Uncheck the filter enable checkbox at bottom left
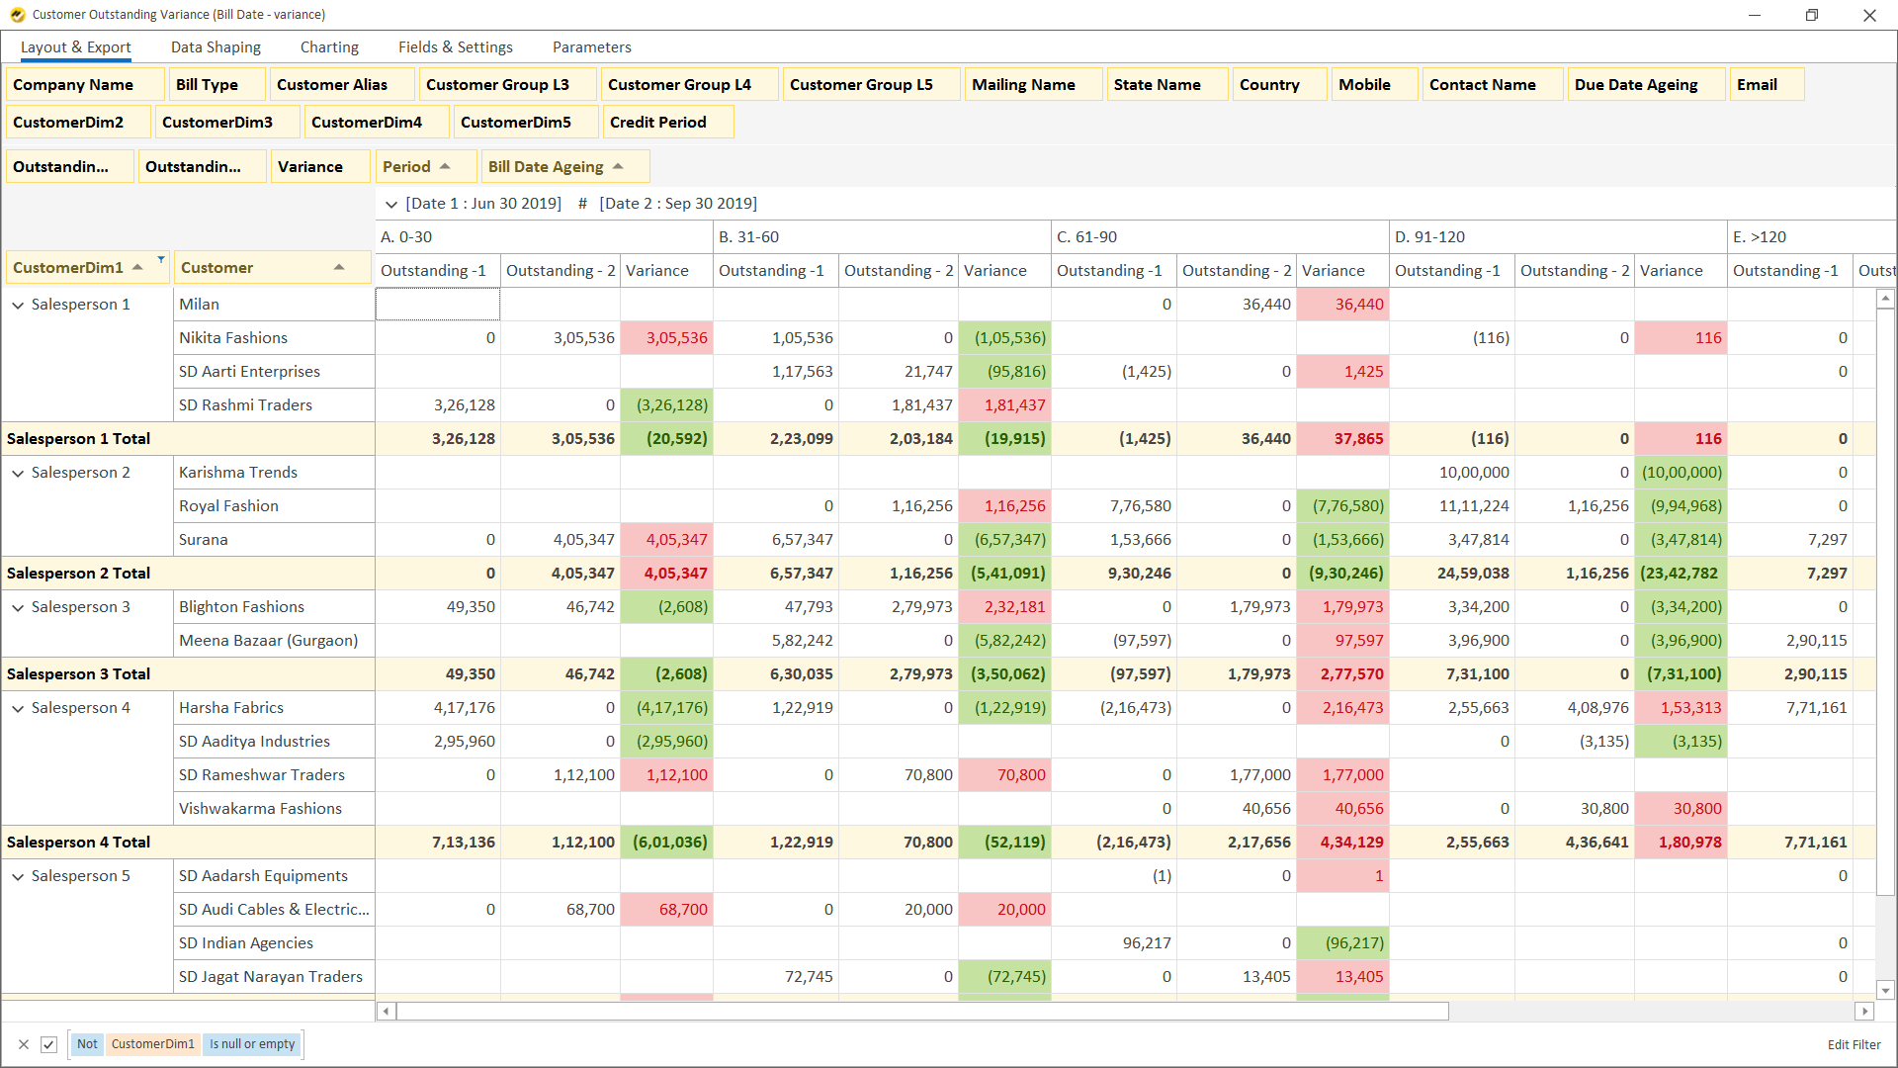Viewport: 1898px width, 1068px height. point(49,1044)
